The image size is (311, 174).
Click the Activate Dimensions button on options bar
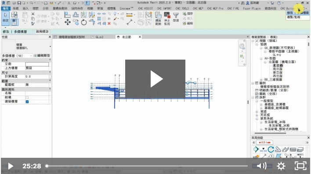42,32
